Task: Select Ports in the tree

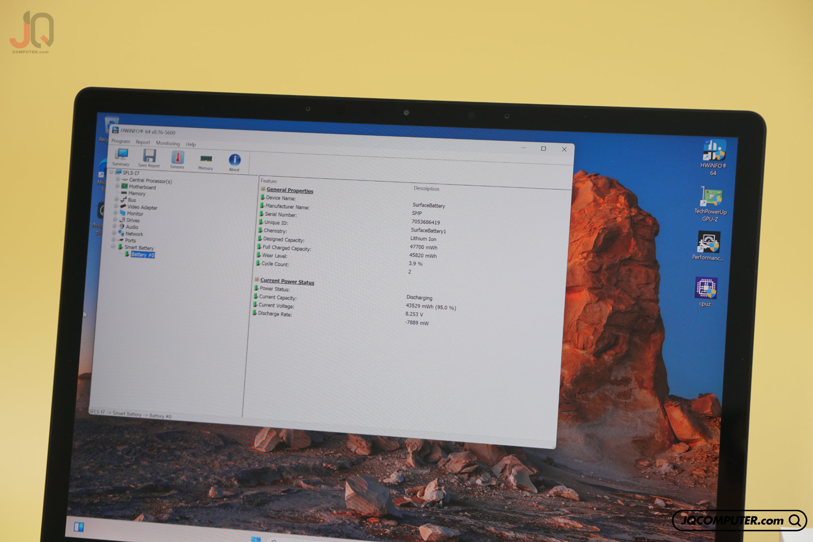Action: click(x=127, y=240)
